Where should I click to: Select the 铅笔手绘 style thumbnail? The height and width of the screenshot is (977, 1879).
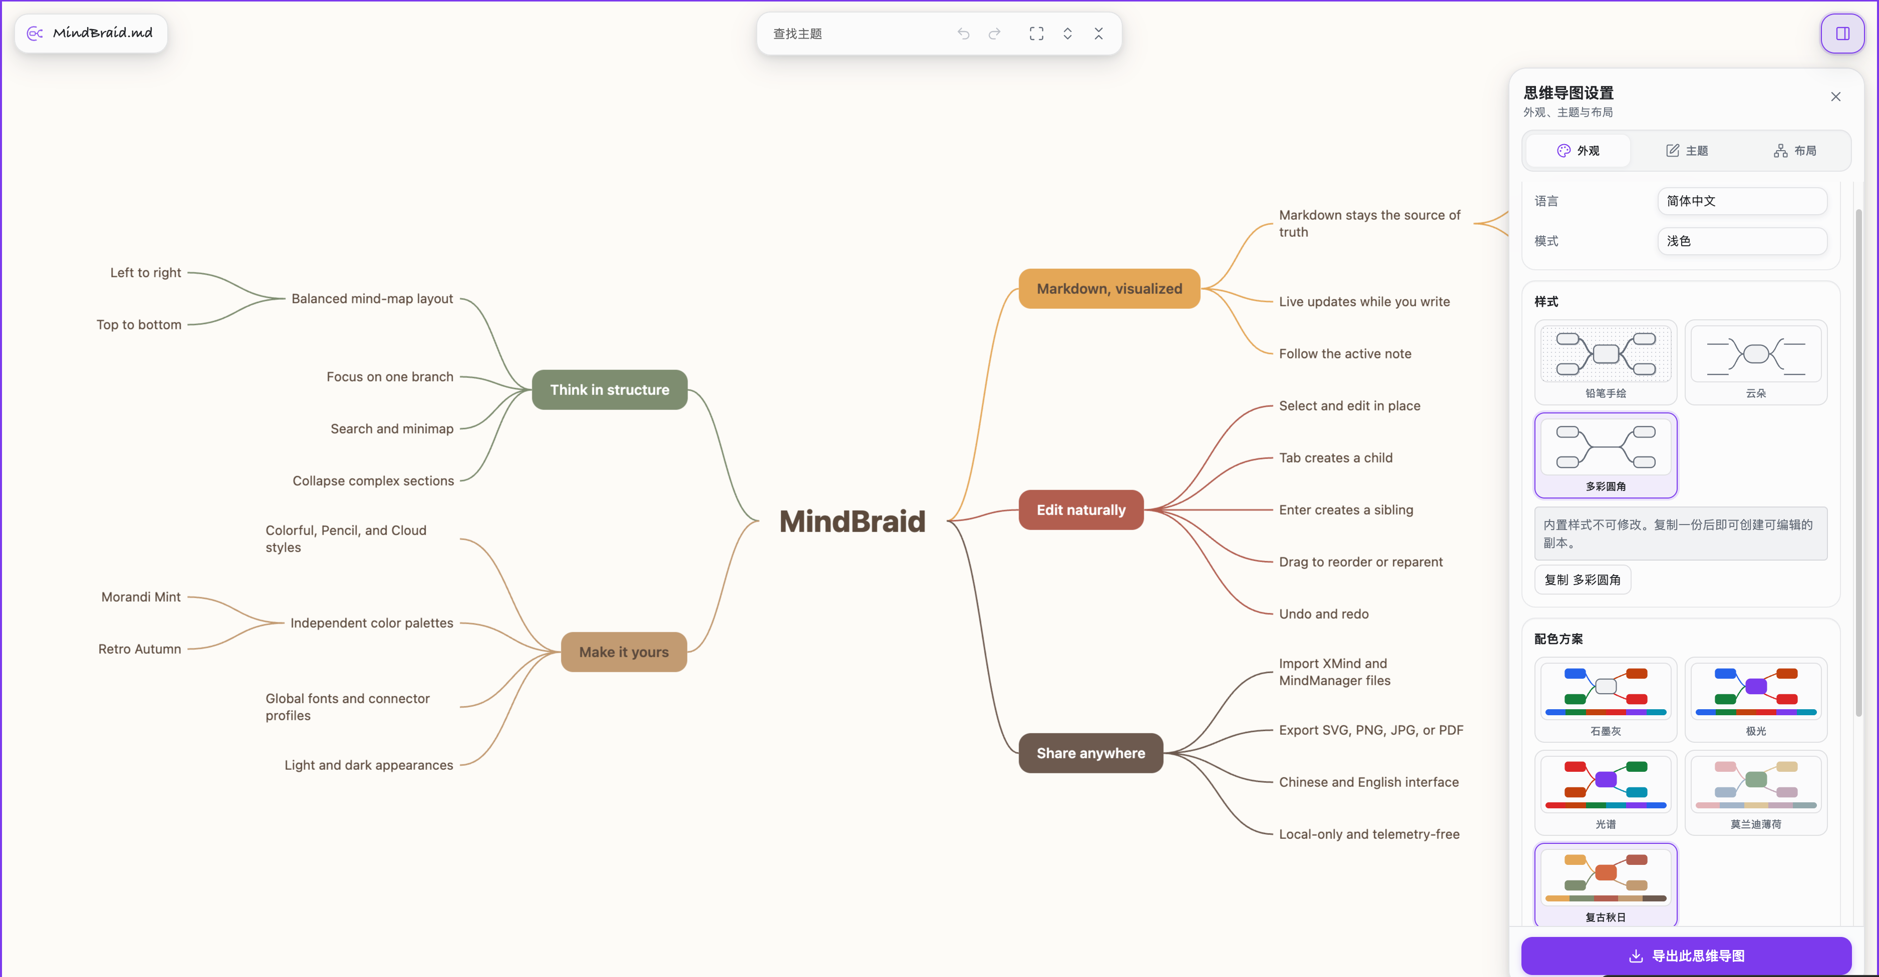pyautogui.click(x=1606, y=362)
